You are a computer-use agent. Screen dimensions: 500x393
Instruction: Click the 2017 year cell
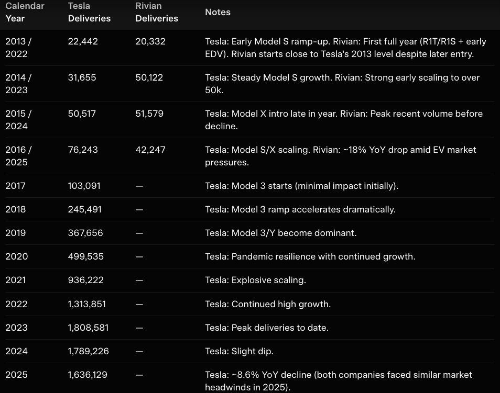tap(15, 186)
